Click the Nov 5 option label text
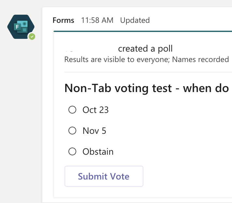The image size is (232, 203). point(94,131)
